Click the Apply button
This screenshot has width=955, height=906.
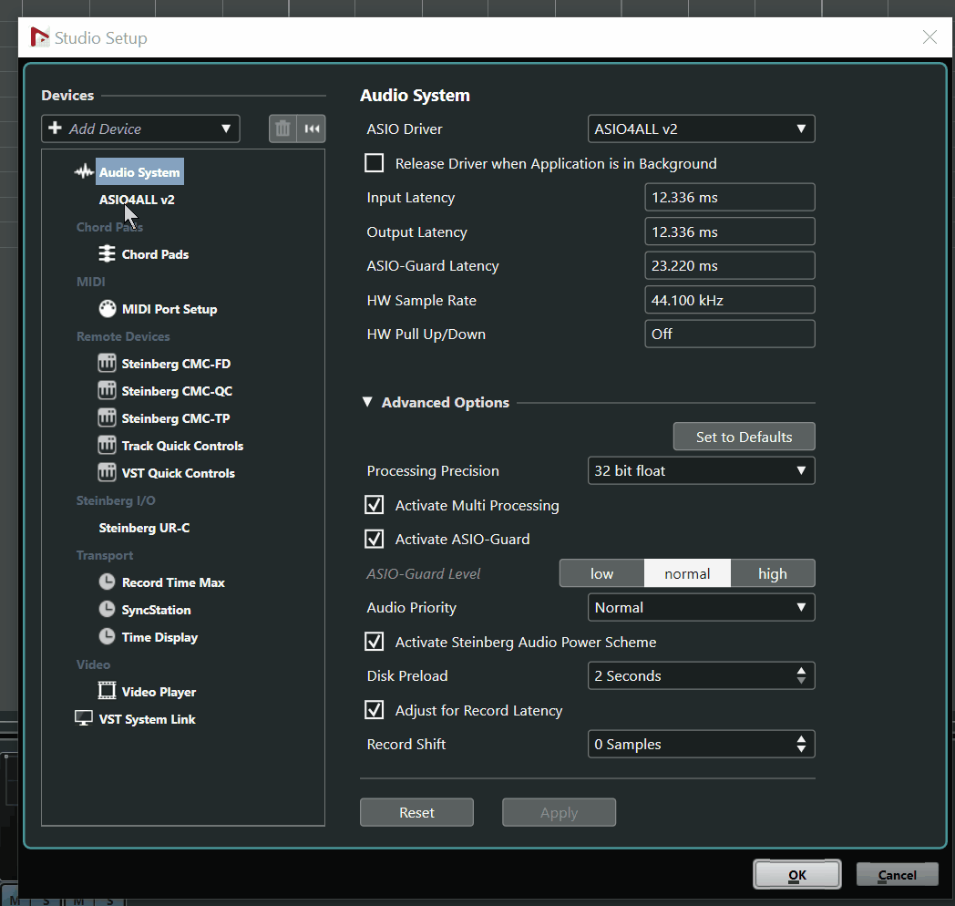click(559, 812)
